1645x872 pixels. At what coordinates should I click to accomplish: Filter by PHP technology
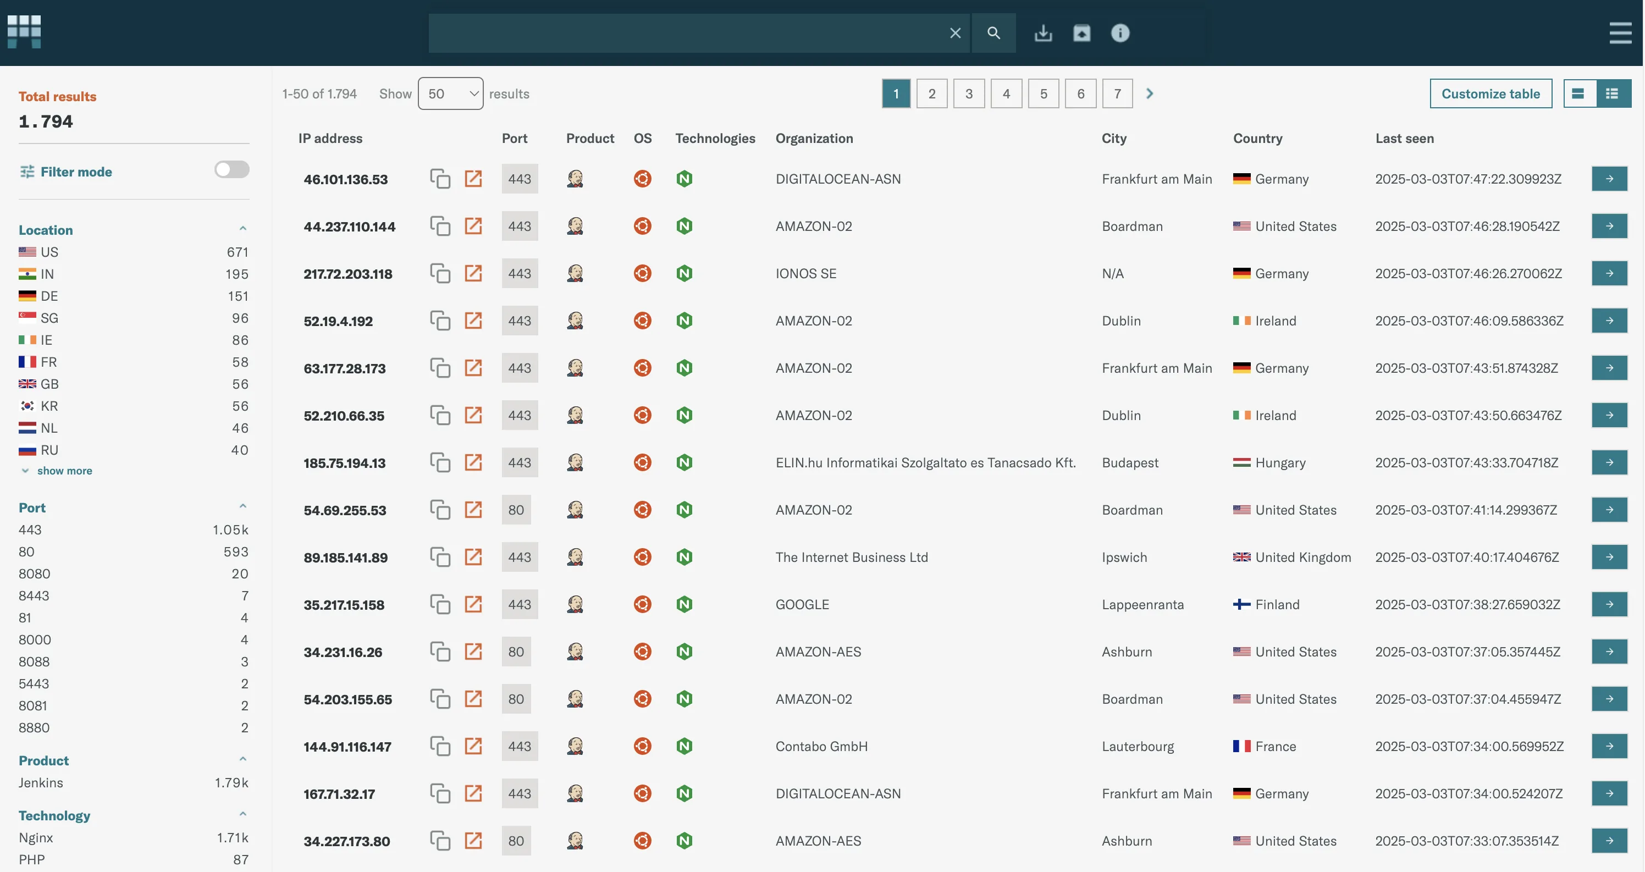134,860
